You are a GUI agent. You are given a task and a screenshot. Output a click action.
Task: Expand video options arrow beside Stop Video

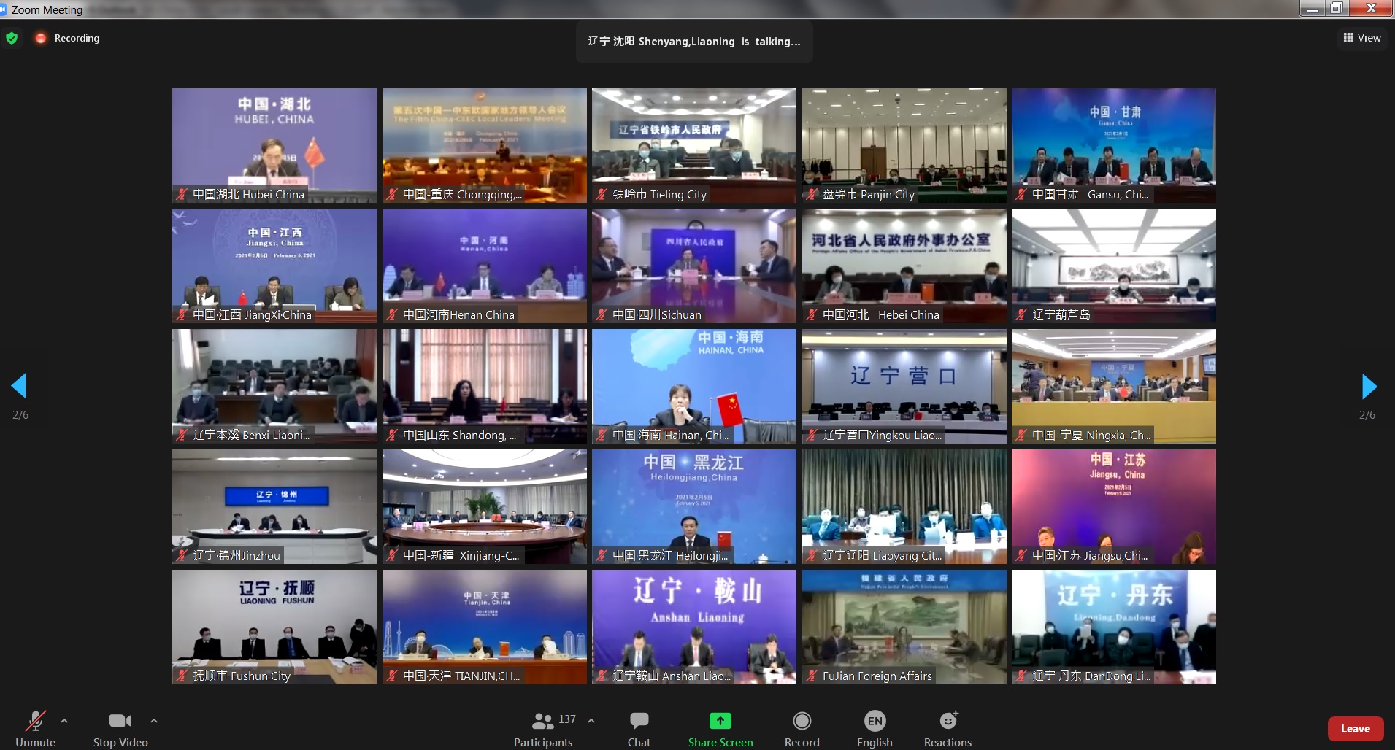pos(154,721)
